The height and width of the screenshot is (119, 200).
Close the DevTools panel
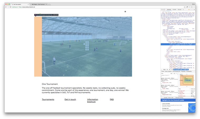[194, 9]
